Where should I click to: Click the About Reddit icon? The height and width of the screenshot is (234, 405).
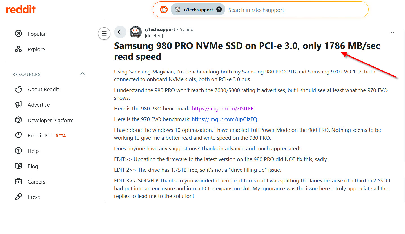18,89
